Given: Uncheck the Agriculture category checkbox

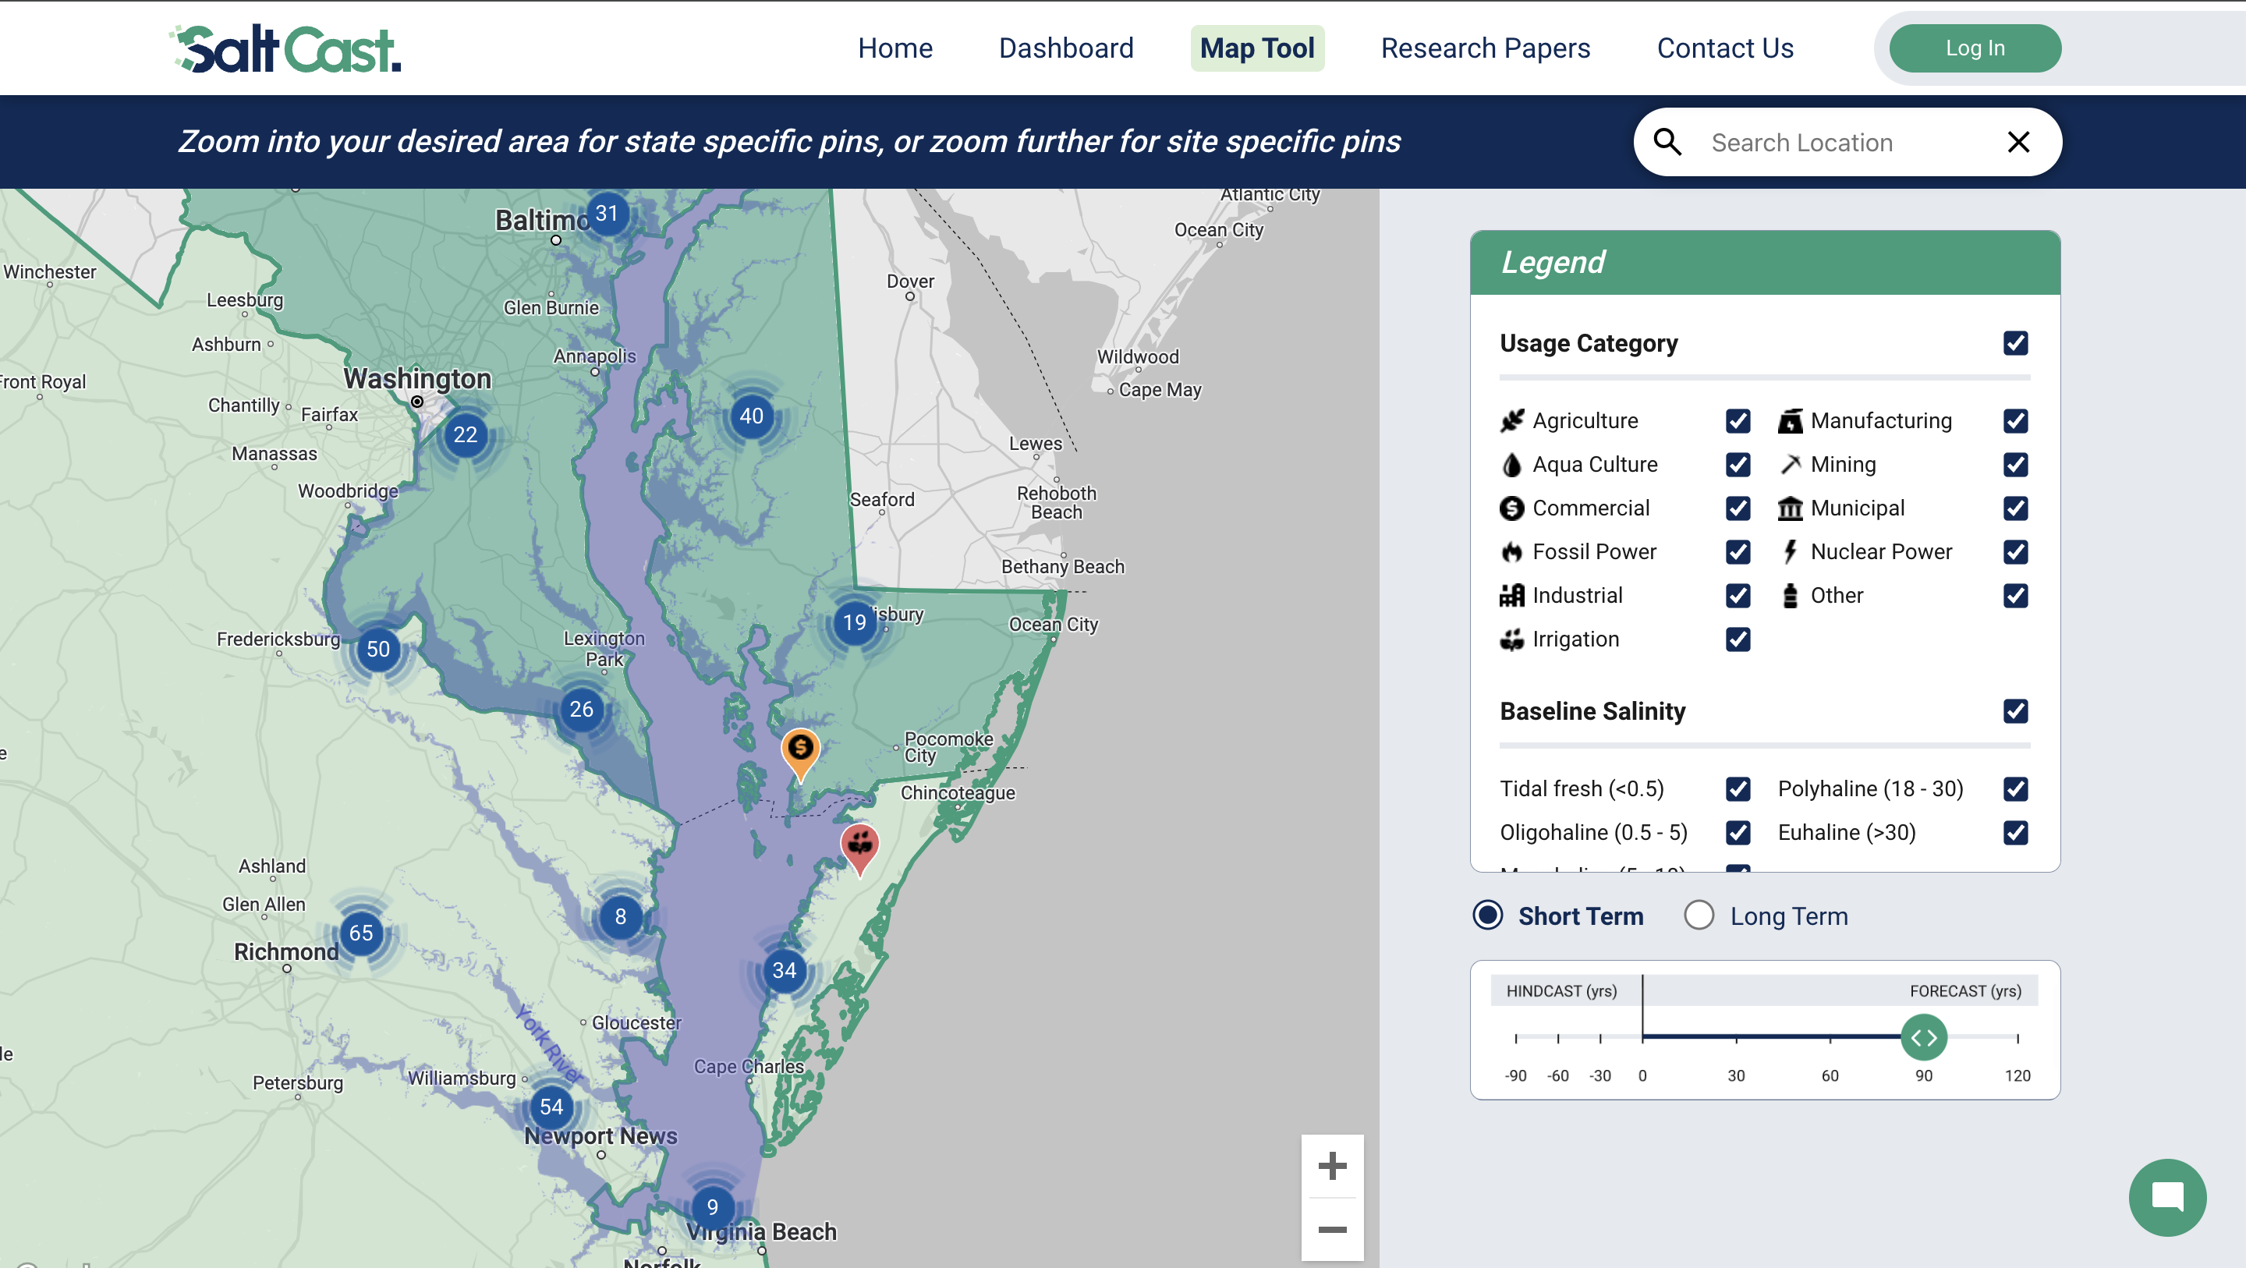Looking at the screenshot, I should click(1738, 420).
